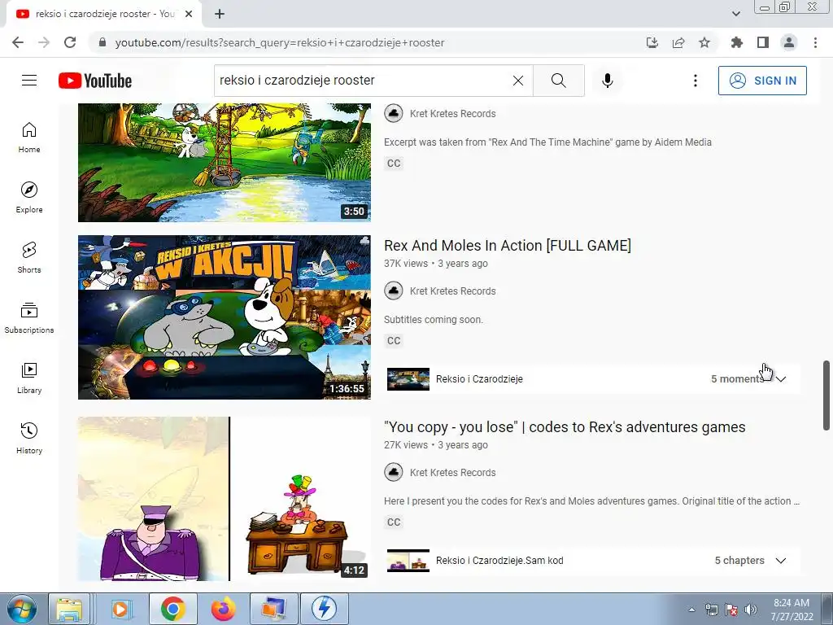Click the volume speaker tray icon

click(750, 610)
